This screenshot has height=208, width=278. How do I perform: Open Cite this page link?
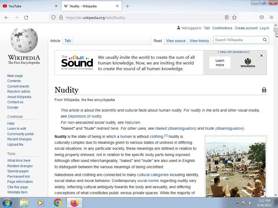pos(18,187)
